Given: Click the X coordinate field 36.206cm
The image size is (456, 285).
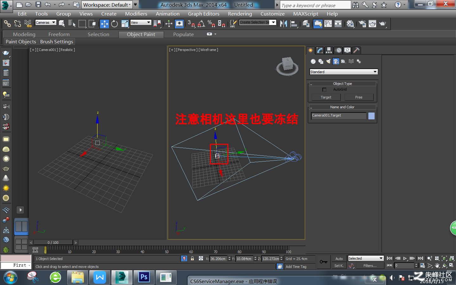Looking at the screenshot, I should click(x=218, y=259).
